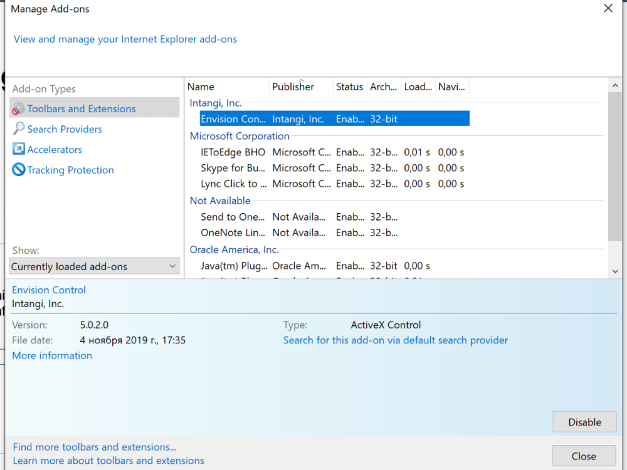Click Search for this add-on link
The width and height of the screenshot is (627, 470).
396,340
